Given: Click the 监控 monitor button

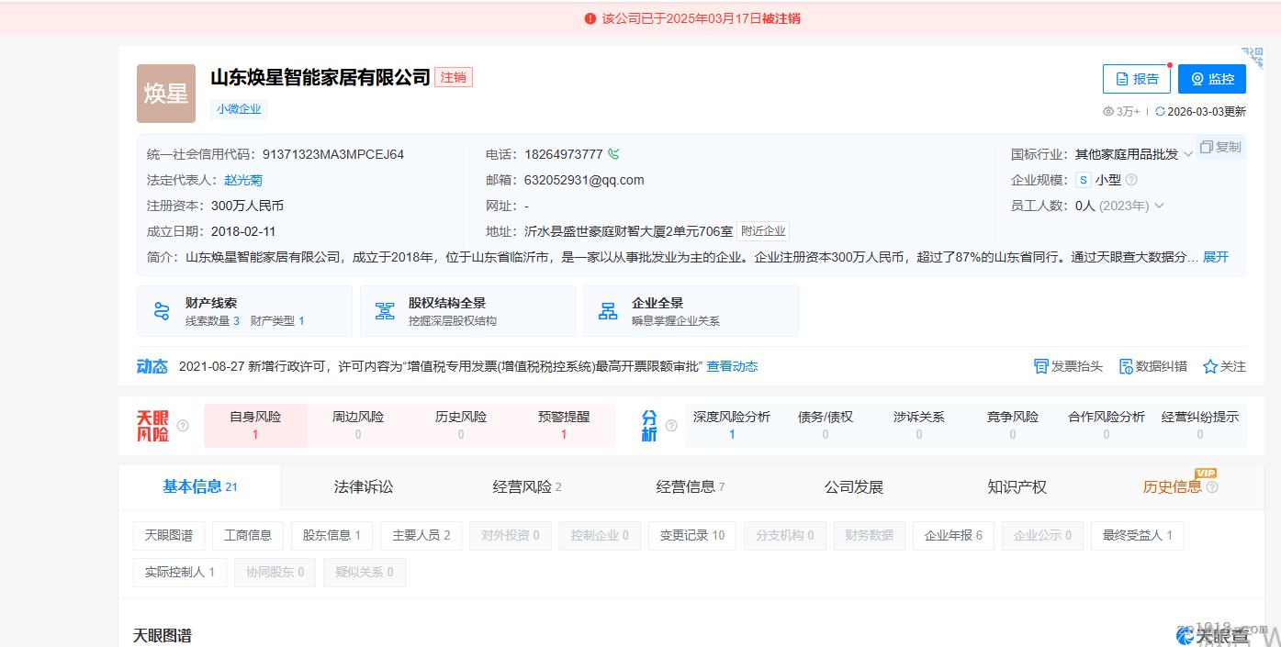Looking at the screenshot, I should (1211, 79).
